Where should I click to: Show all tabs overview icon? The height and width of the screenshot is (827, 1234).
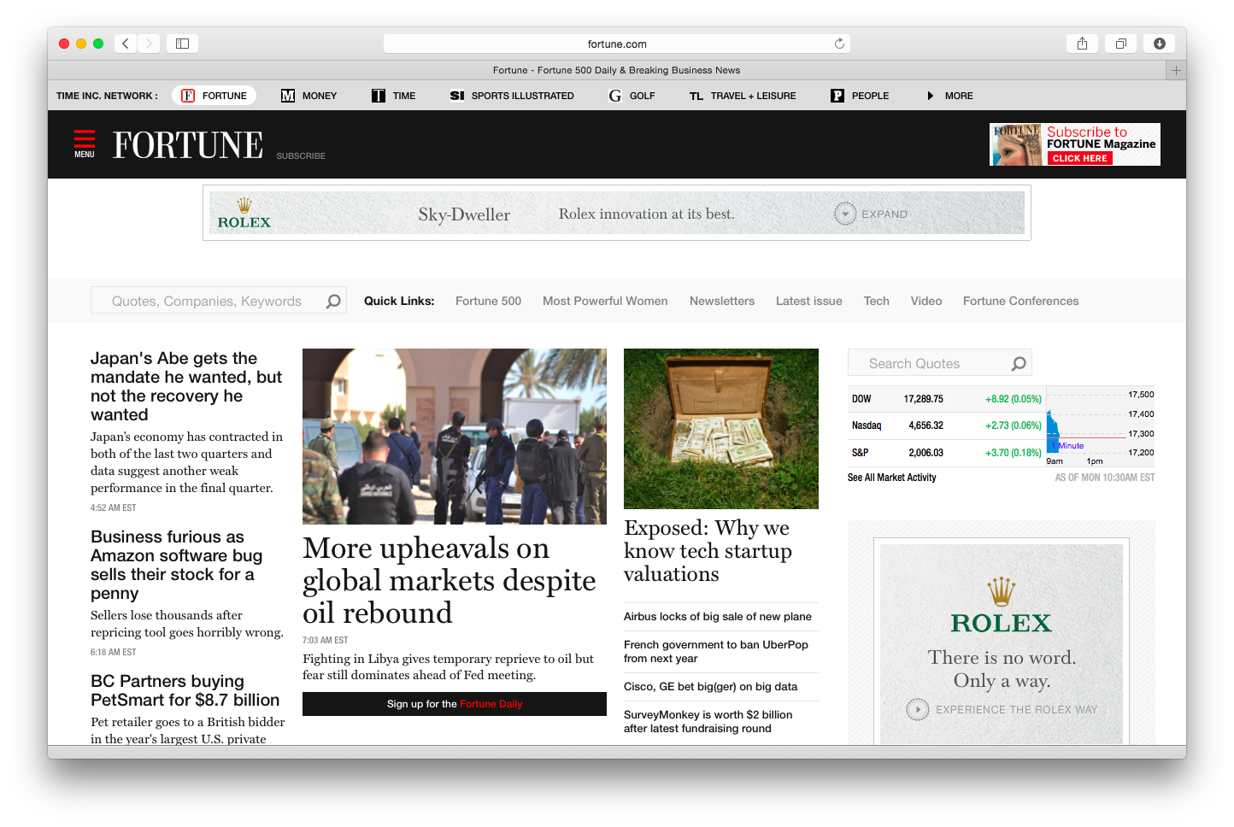1120,44
